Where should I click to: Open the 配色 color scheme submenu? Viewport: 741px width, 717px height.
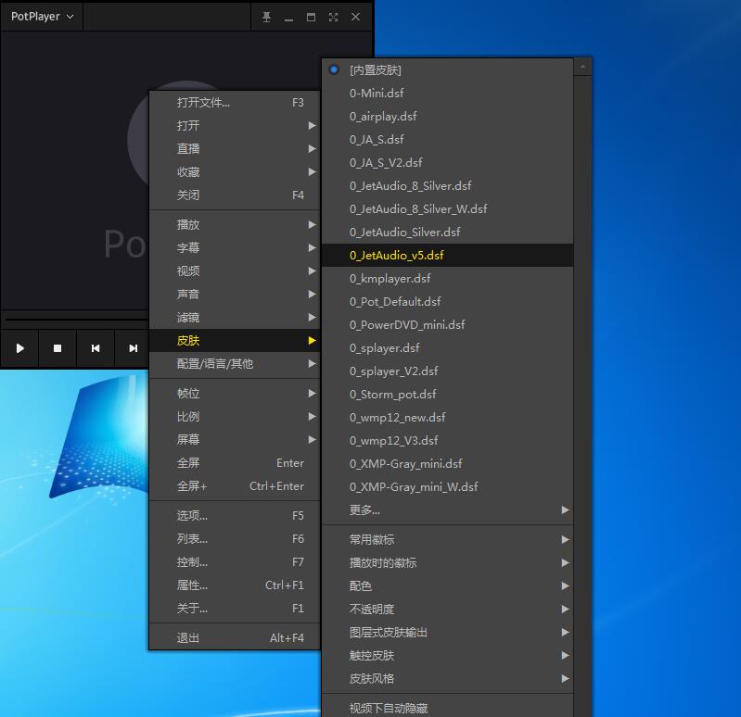[x=447, y=585]
